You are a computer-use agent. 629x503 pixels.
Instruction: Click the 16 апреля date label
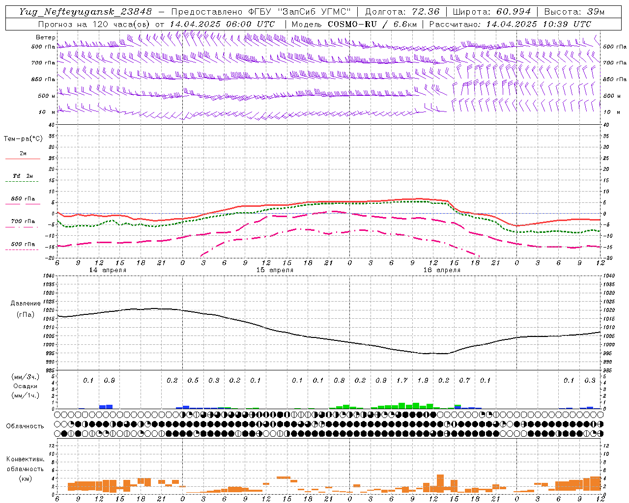click(x=442, y=270)
